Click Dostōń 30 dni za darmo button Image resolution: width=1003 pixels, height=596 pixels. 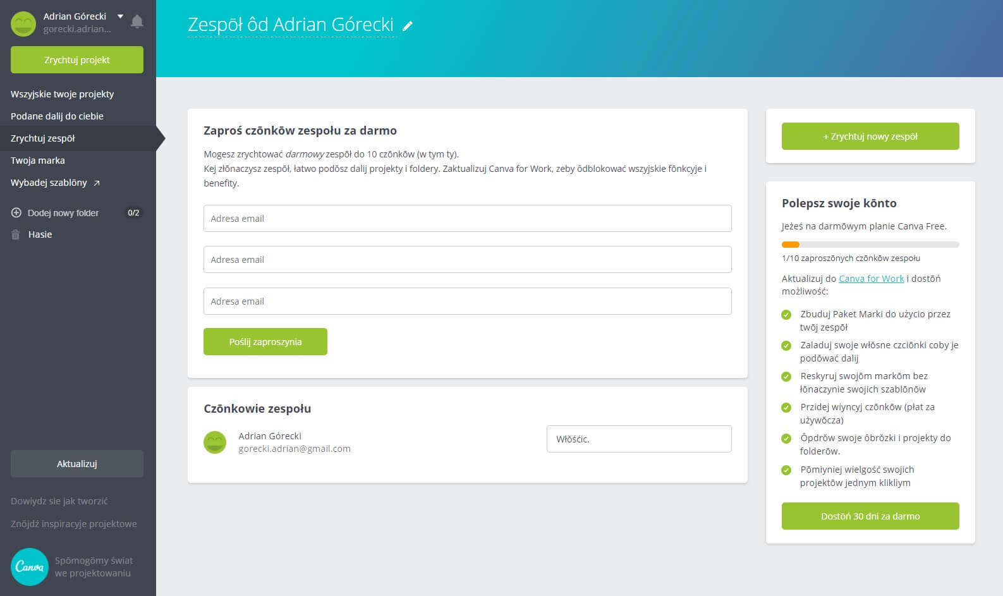870,516
